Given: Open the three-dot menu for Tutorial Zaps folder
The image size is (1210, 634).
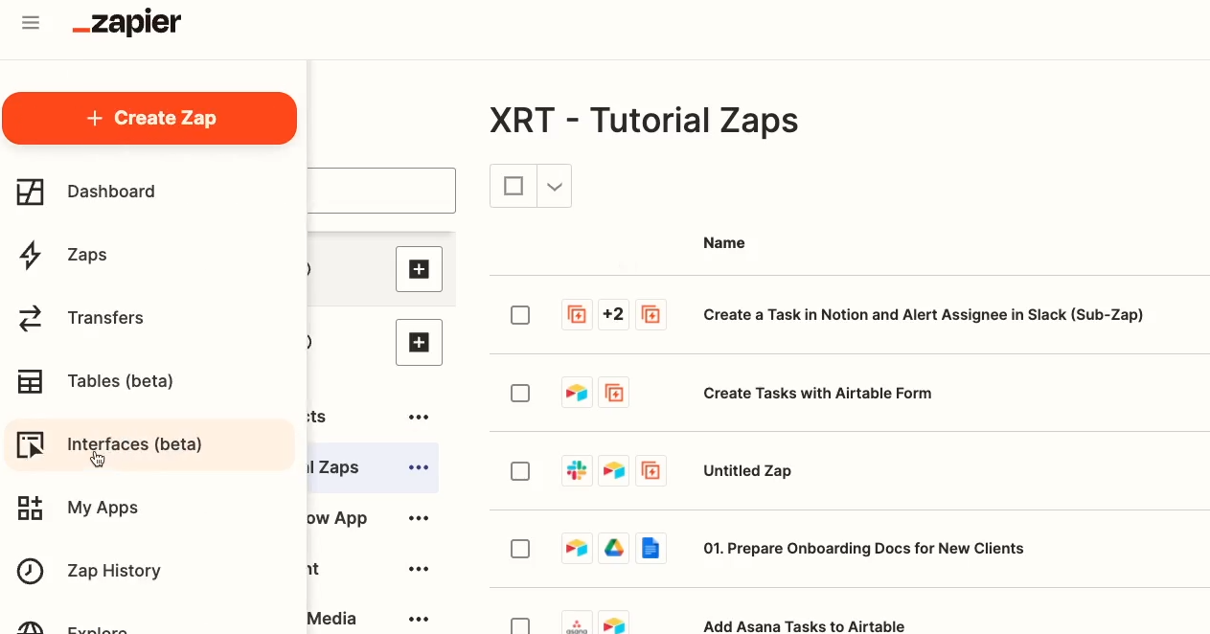Looking at the screenshot, I should [x=419, y=468].
